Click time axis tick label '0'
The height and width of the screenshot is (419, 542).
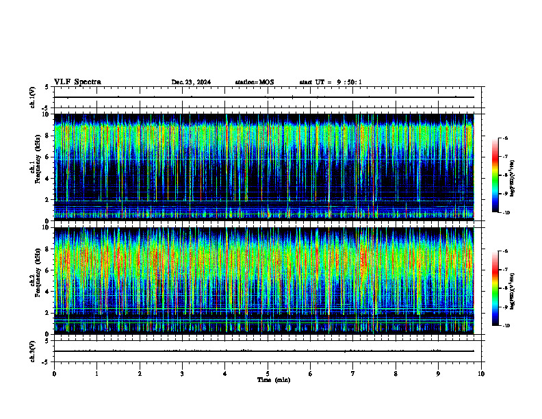pyautogui.click(x=54, y=374)
